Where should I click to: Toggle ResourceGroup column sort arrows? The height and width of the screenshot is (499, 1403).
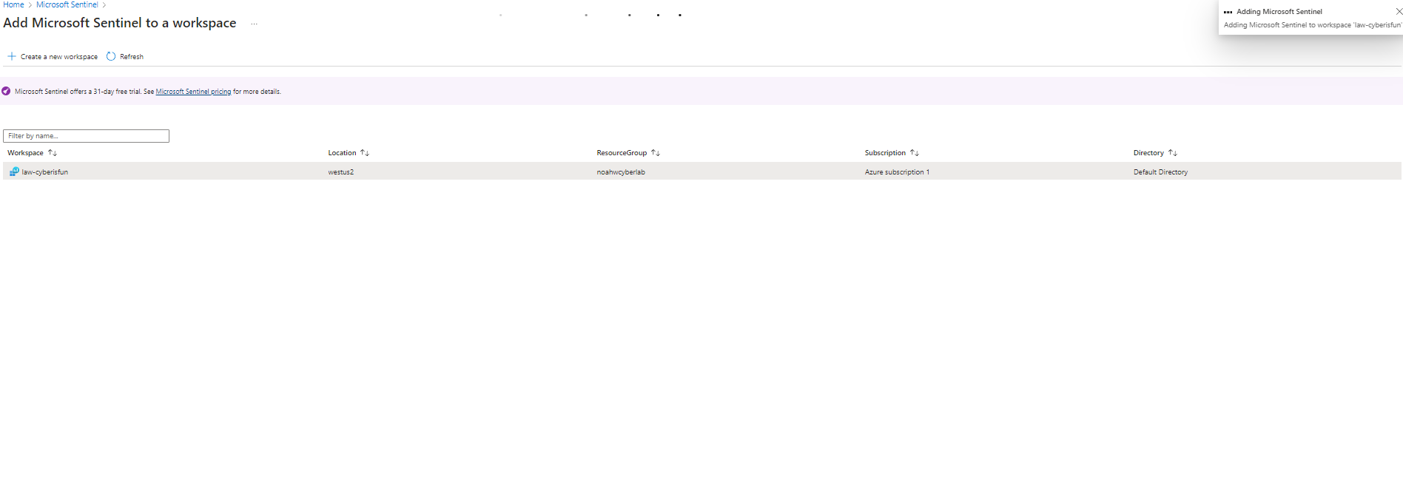click(656, 153)
